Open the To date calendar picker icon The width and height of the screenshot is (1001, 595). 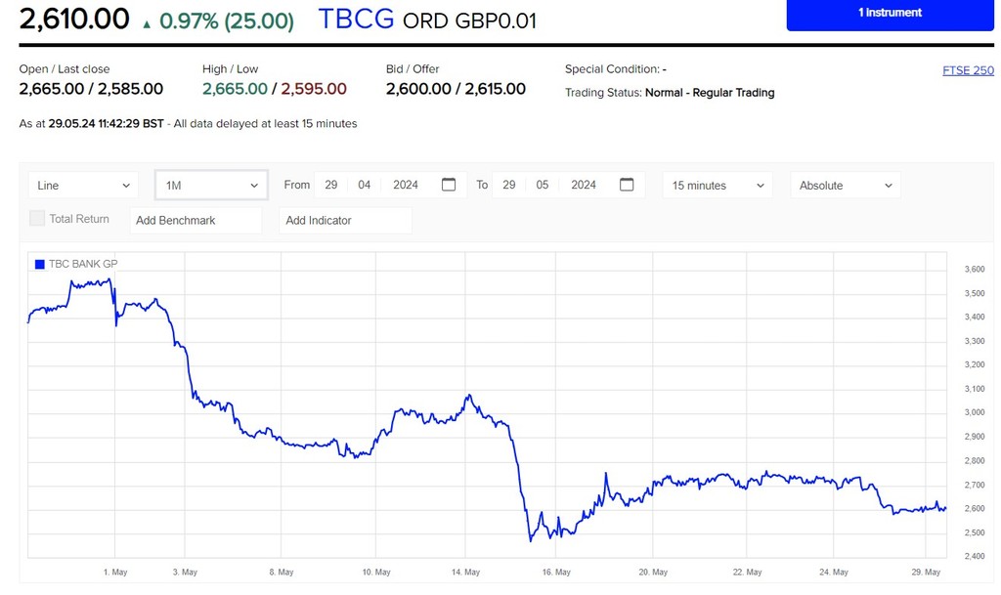[x=627, y=185]
